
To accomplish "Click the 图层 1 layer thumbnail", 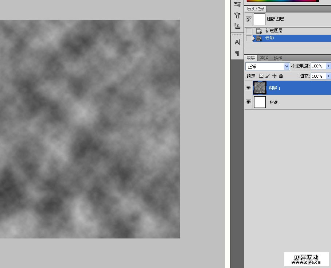I will 260,88.
